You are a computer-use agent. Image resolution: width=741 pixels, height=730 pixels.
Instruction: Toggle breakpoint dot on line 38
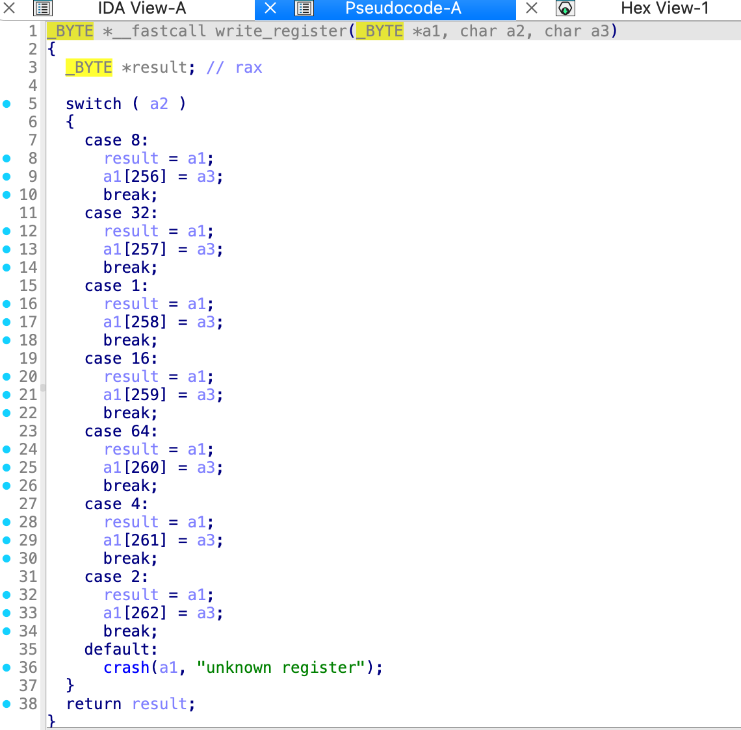coord(7,704)
